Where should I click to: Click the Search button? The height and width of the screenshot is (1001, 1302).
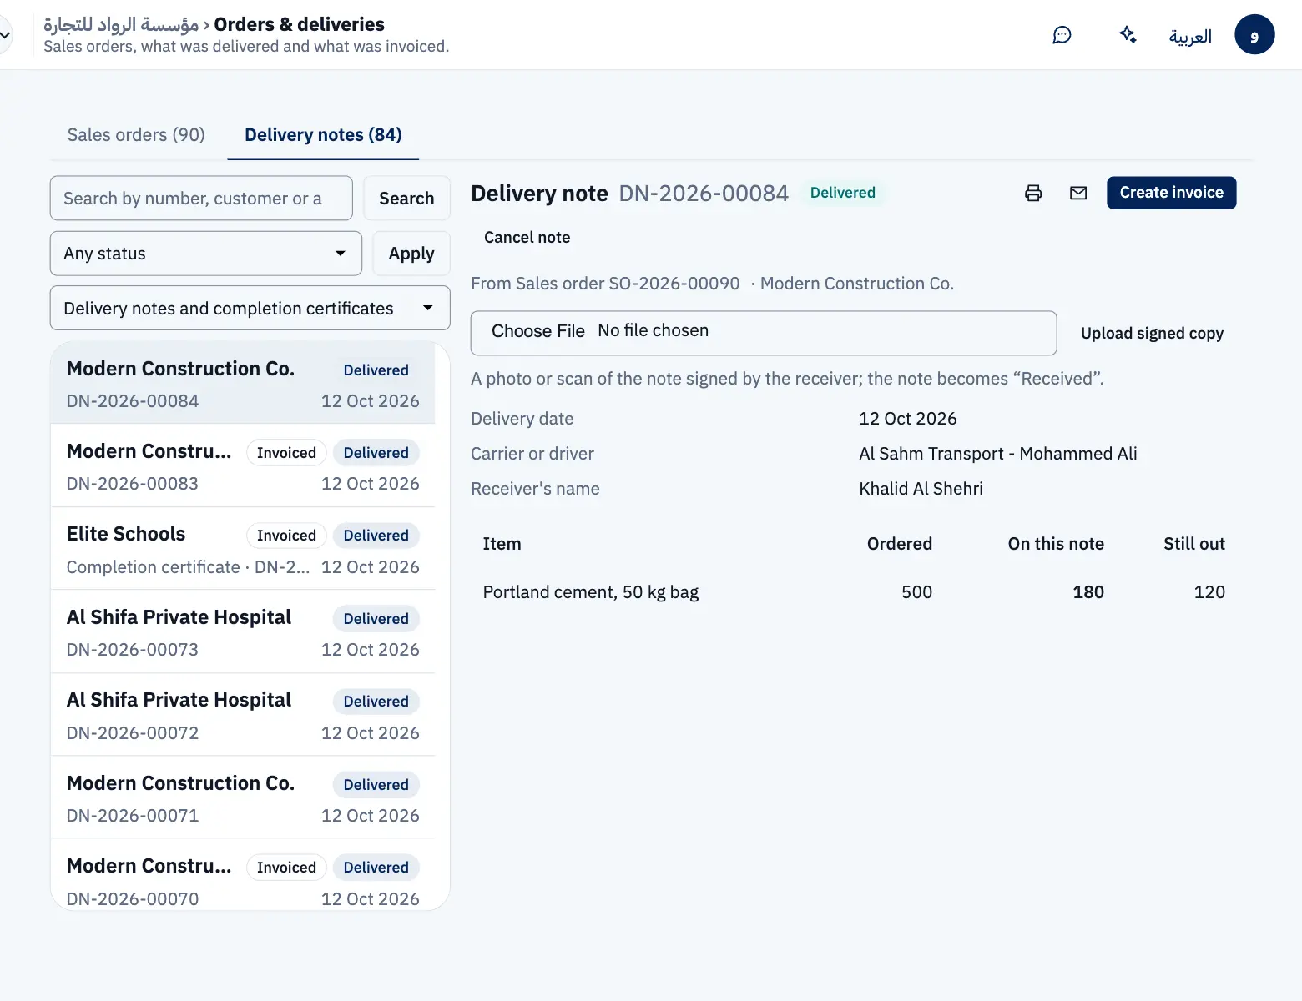tap(406, 199)
